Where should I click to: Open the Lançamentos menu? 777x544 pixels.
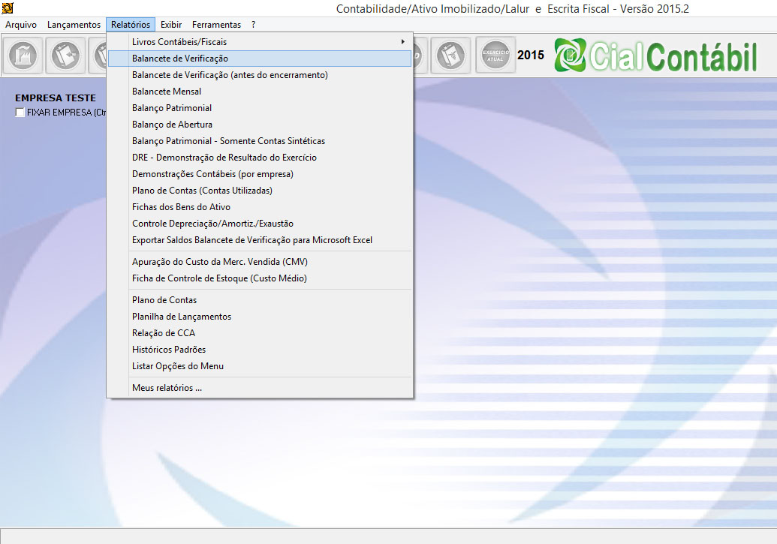coord(74,25)
